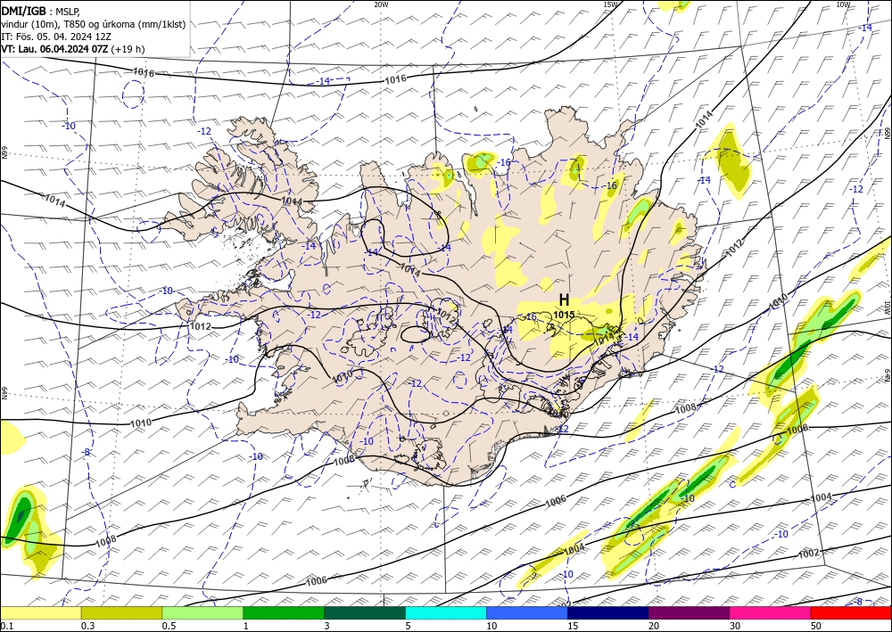Click the '1015' pressure value under H
892x632 pixels.
point(564,315)
